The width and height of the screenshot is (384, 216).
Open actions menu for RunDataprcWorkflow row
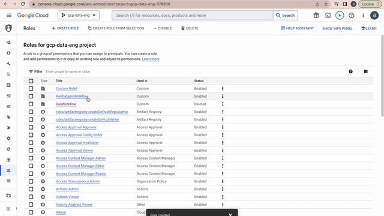tap(223, 96)
